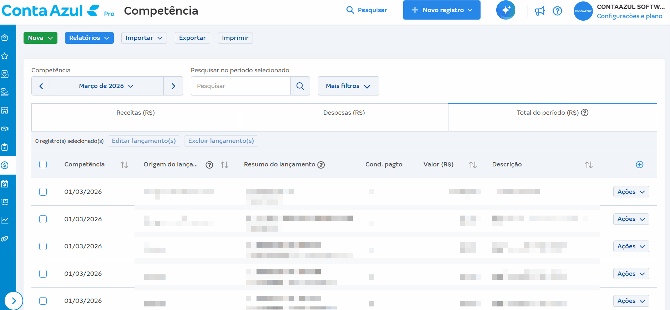Check the fifth 01/03/2026 row checkbox
670x310 pixels.
43,301
